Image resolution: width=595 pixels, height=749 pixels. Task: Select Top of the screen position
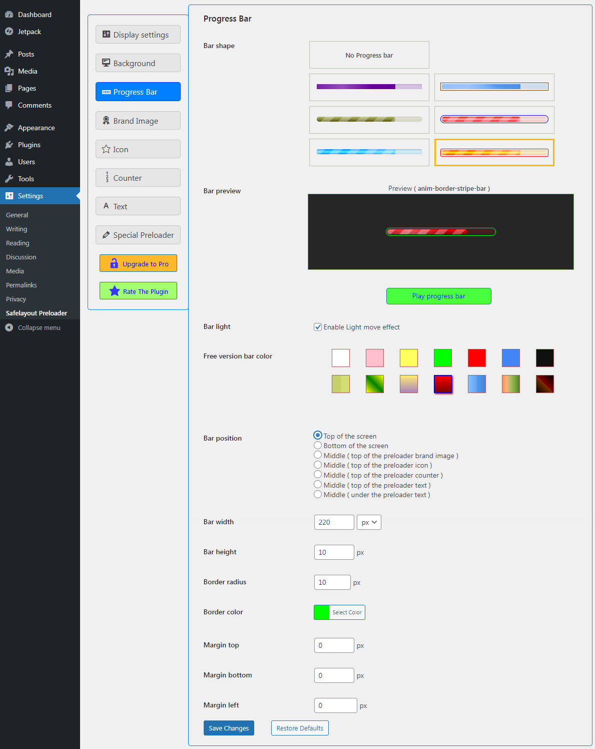pos(318,436)
